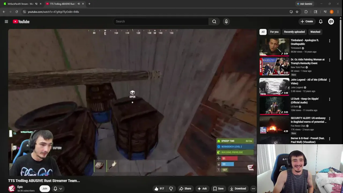
Task: Mute the MrBackPackN Stream tab audio
Action: [x=36, y=4]
